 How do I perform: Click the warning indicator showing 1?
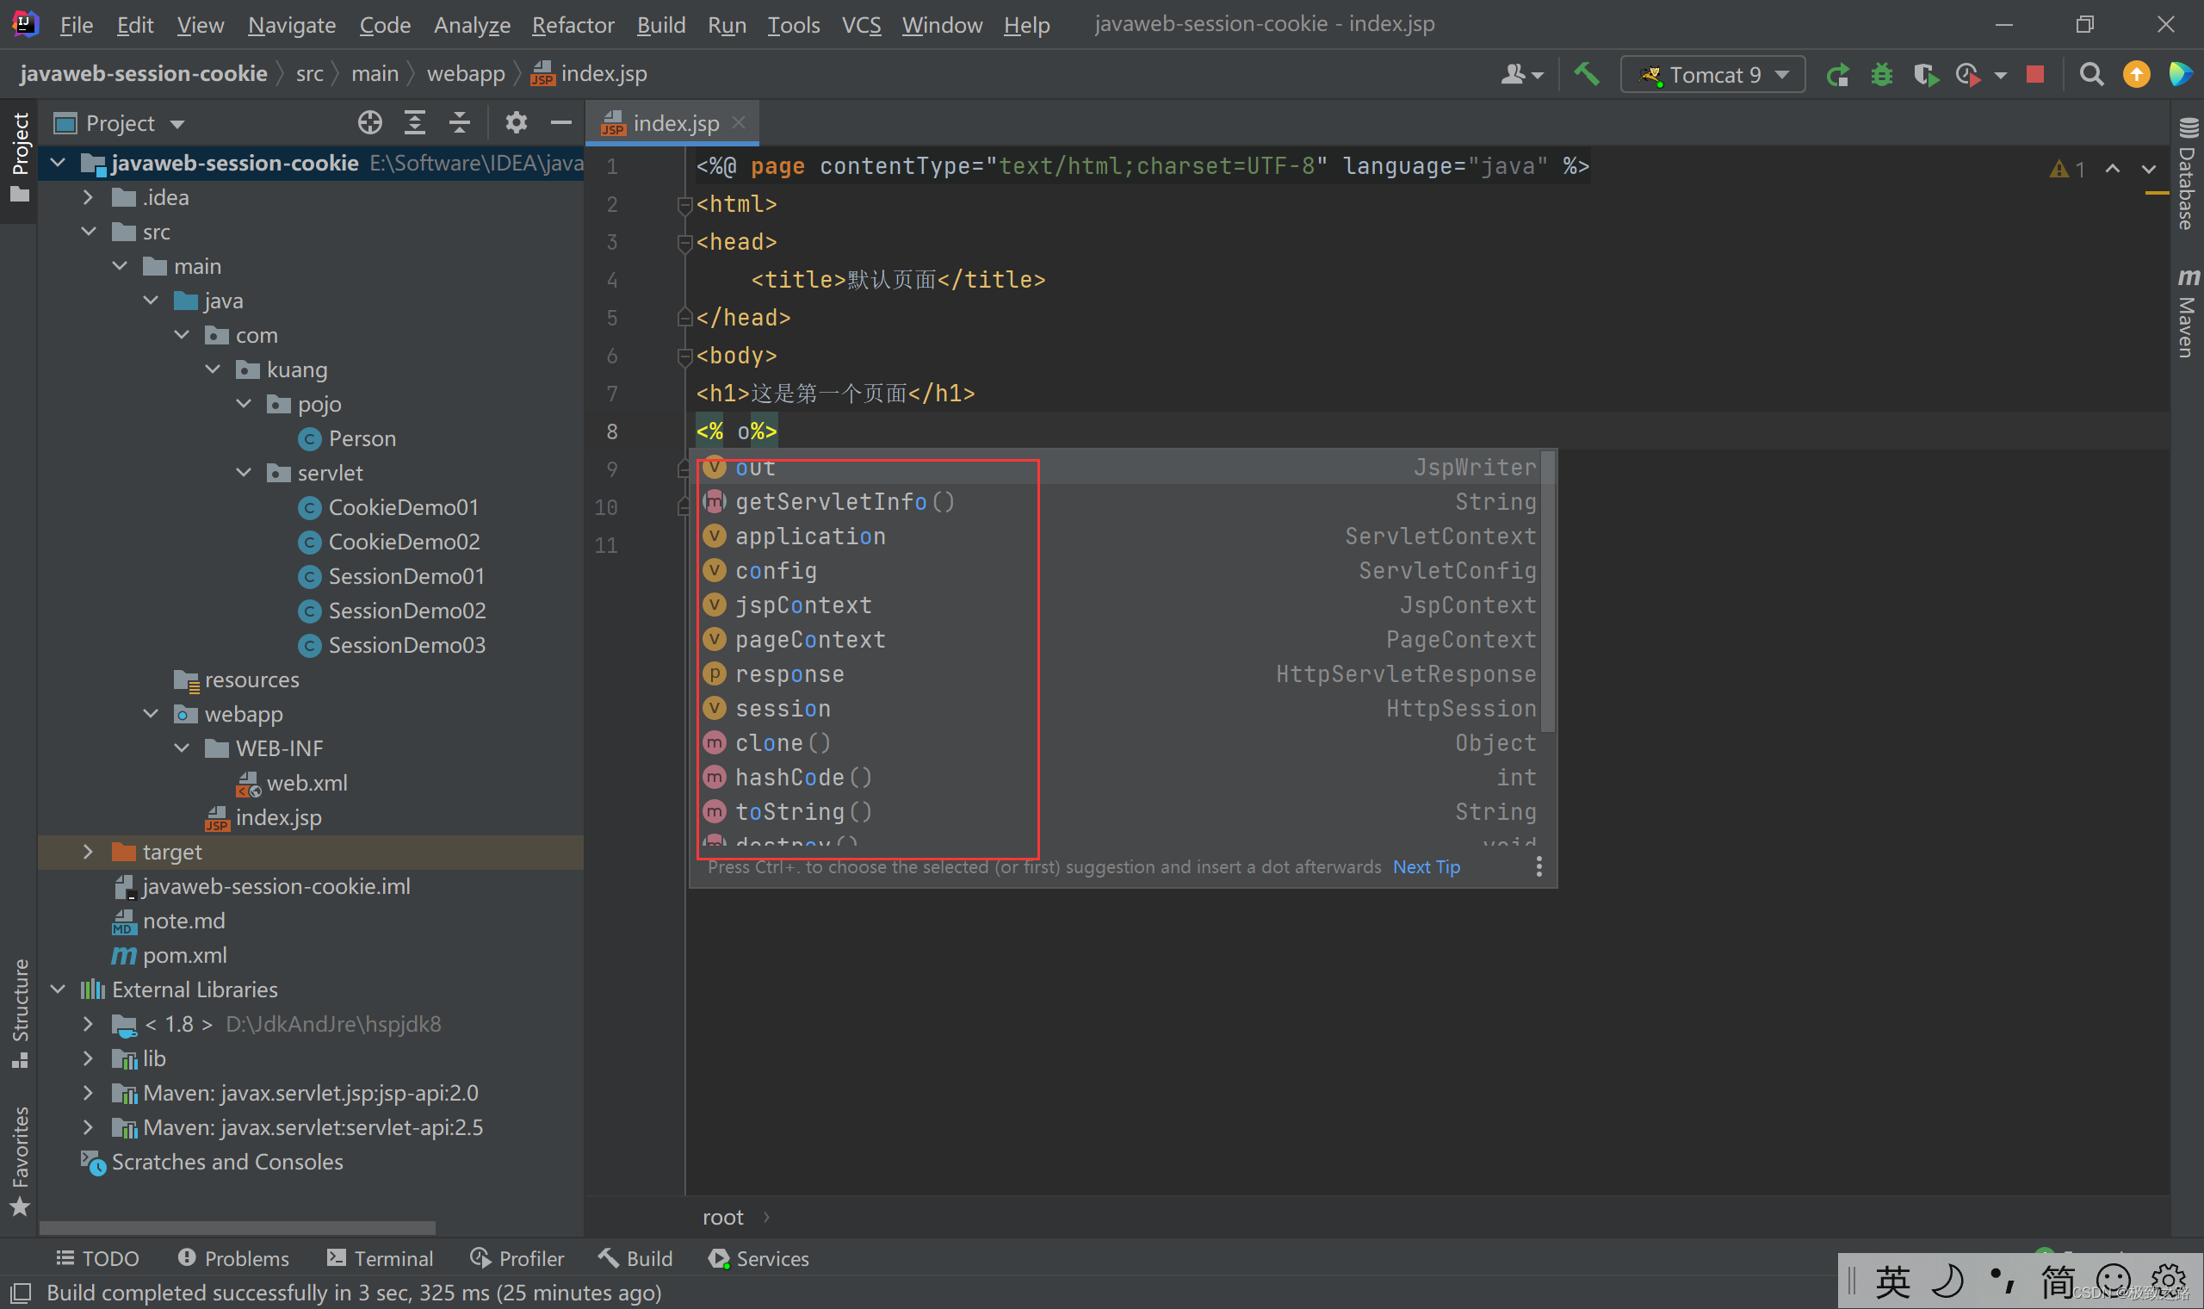pos(2067,169)
